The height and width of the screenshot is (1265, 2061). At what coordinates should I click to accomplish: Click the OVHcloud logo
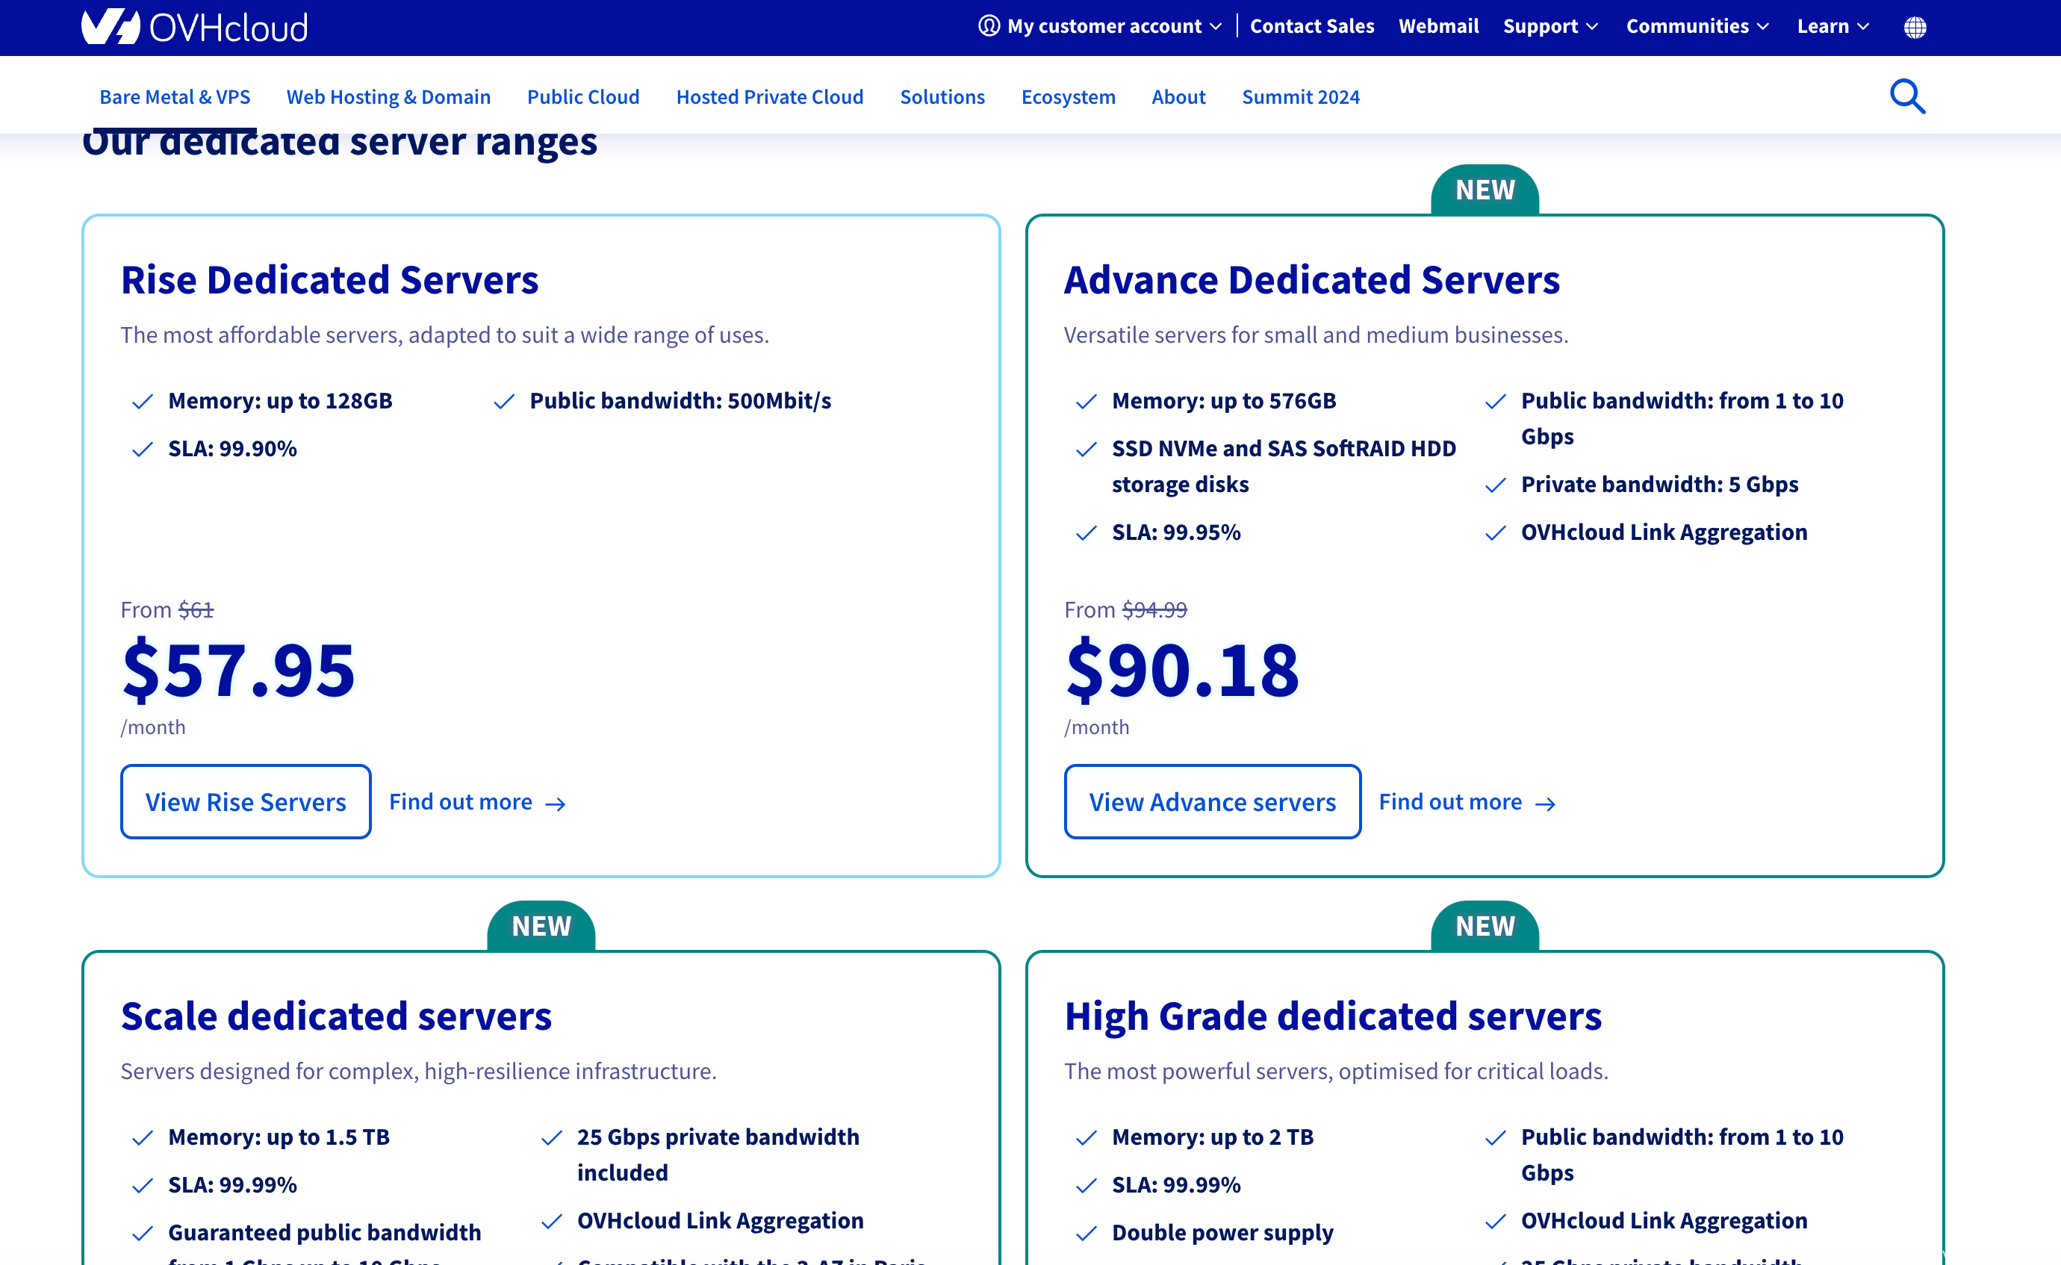[x=194, y=27]
